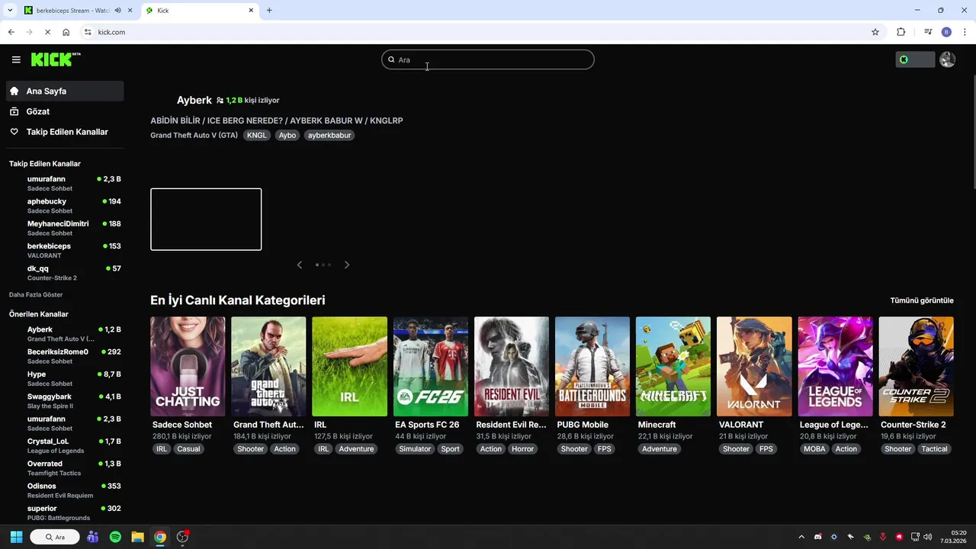
Task: Open aphebucky channel
Action: pyautogui.click(x=65, y=206)
